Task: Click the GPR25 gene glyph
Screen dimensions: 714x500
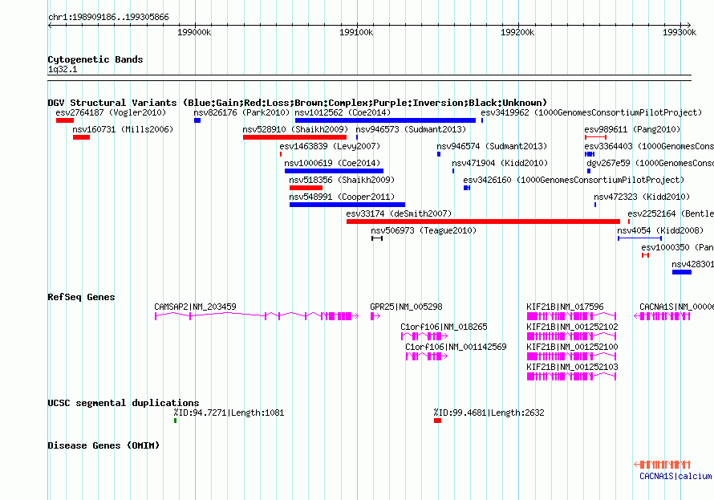Action: click(375, 315)
